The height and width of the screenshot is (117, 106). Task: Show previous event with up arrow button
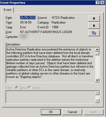(x=94, y=18)
